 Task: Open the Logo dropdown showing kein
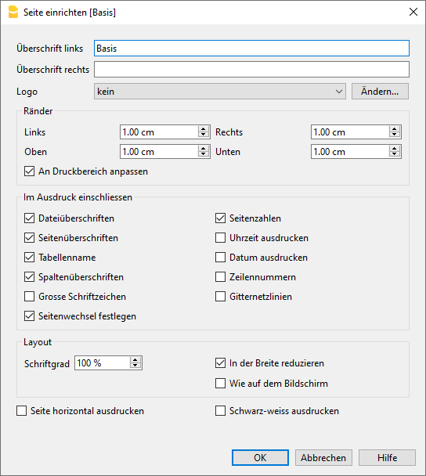coord(220,92)
